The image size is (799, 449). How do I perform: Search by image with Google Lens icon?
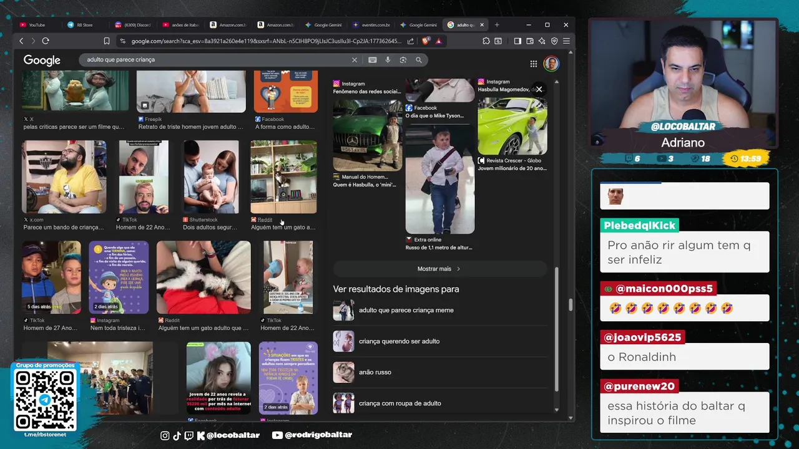[x=403, y=60]
